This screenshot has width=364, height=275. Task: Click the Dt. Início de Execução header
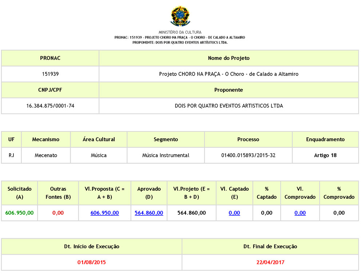[91, 247]
